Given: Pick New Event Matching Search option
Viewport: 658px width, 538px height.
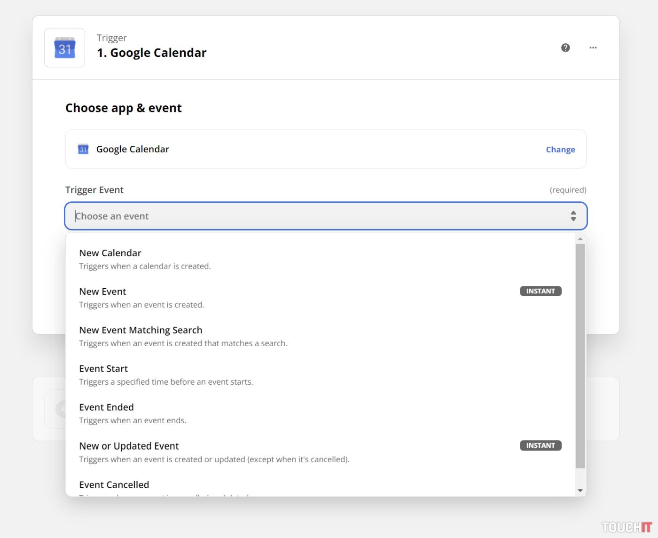Looking at the screenshot, I should pyautogui.click(x=141, y=330).
